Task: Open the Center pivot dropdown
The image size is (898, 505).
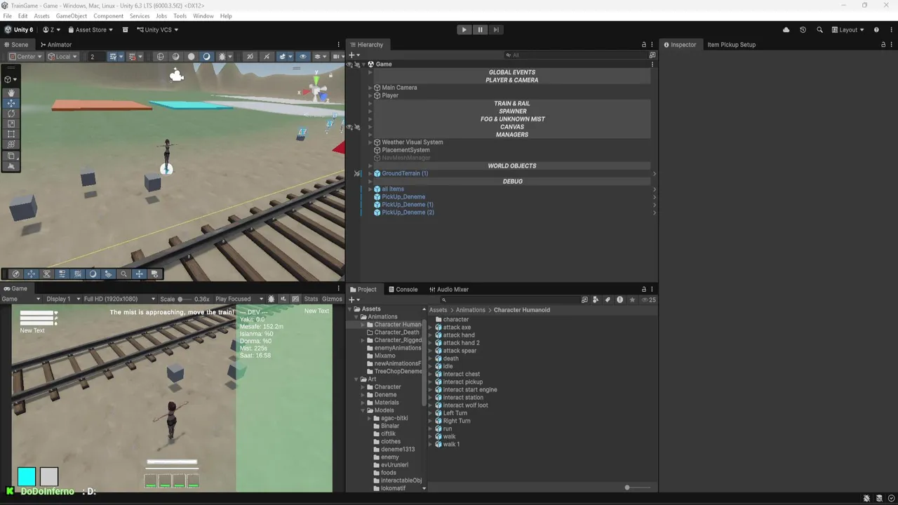Action: [x=25, y=57]
